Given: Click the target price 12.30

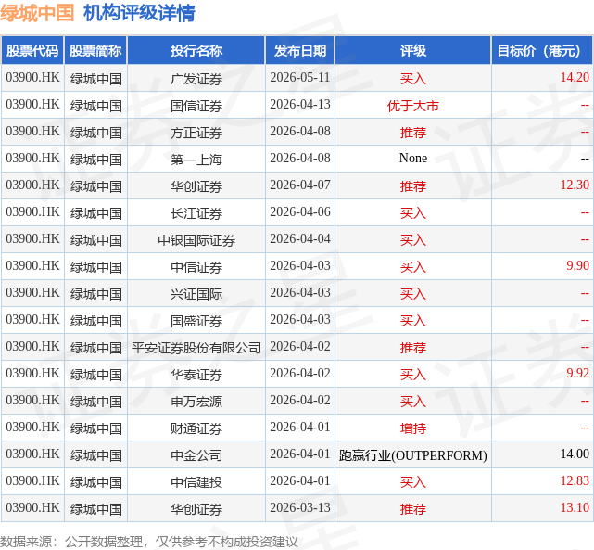Looking at the screenshot, I should coord(575,185).
